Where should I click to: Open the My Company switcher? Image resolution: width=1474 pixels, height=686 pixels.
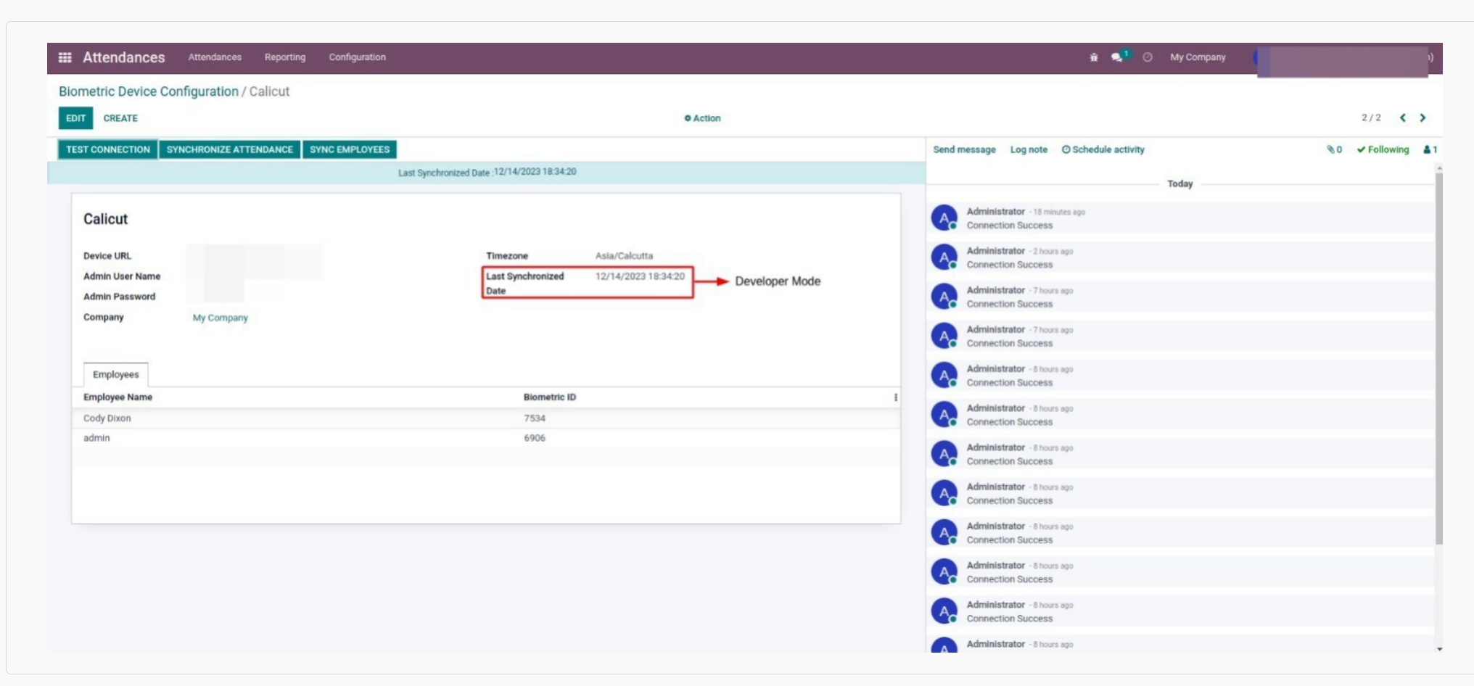[x=1198, y=57]
